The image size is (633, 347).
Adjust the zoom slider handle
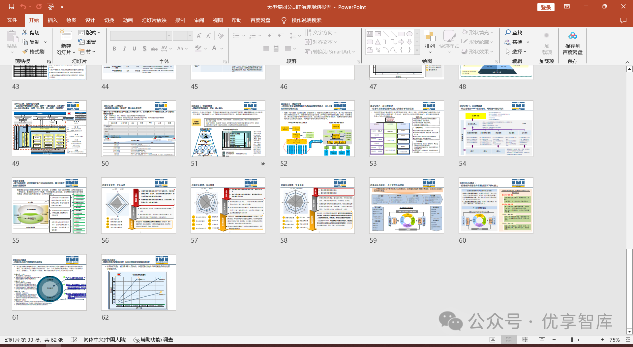(x=572, y=340)
